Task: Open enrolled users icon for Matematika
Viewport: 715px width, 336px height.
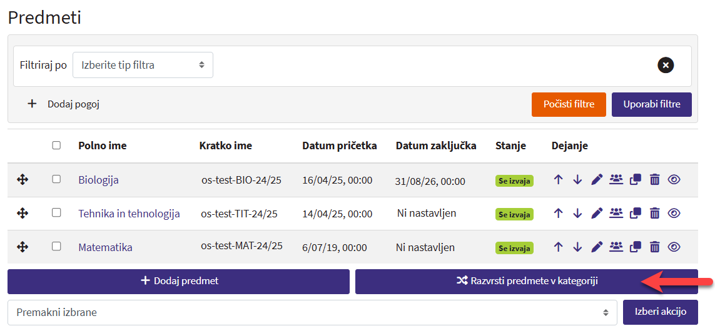Action: (616, 247)
